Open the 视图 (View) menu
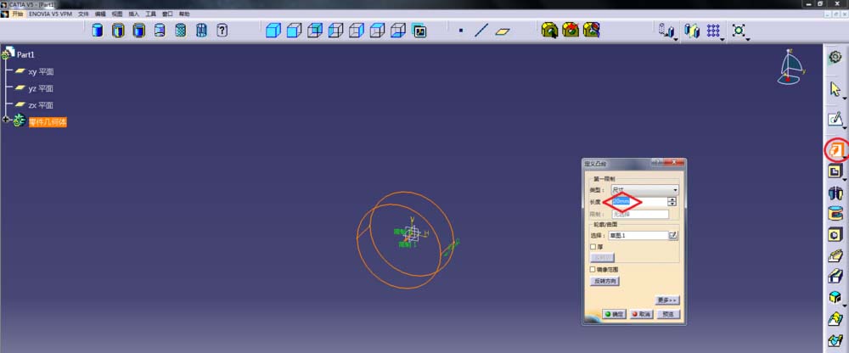Screen dimensions: 849x353 click(117, 14)
